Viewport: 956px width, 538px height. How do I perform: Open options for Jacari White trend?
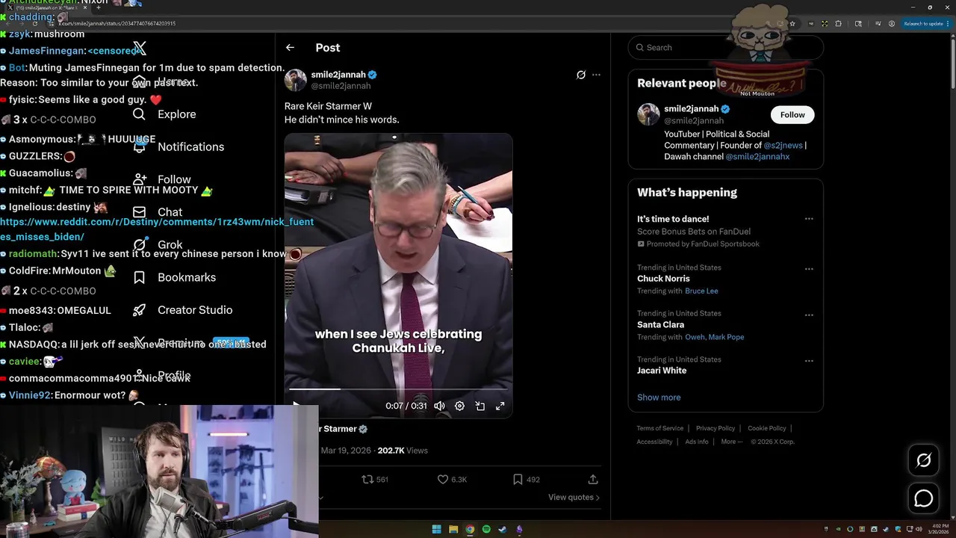tap(809, 361)
